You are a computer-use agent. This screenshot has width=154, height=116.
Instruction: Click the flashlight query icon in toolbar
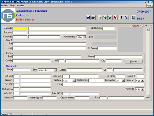[x=100, y=17]
